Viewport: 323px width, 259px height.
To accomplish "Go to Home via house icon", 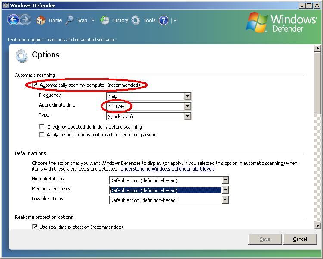I will (41, 20).
